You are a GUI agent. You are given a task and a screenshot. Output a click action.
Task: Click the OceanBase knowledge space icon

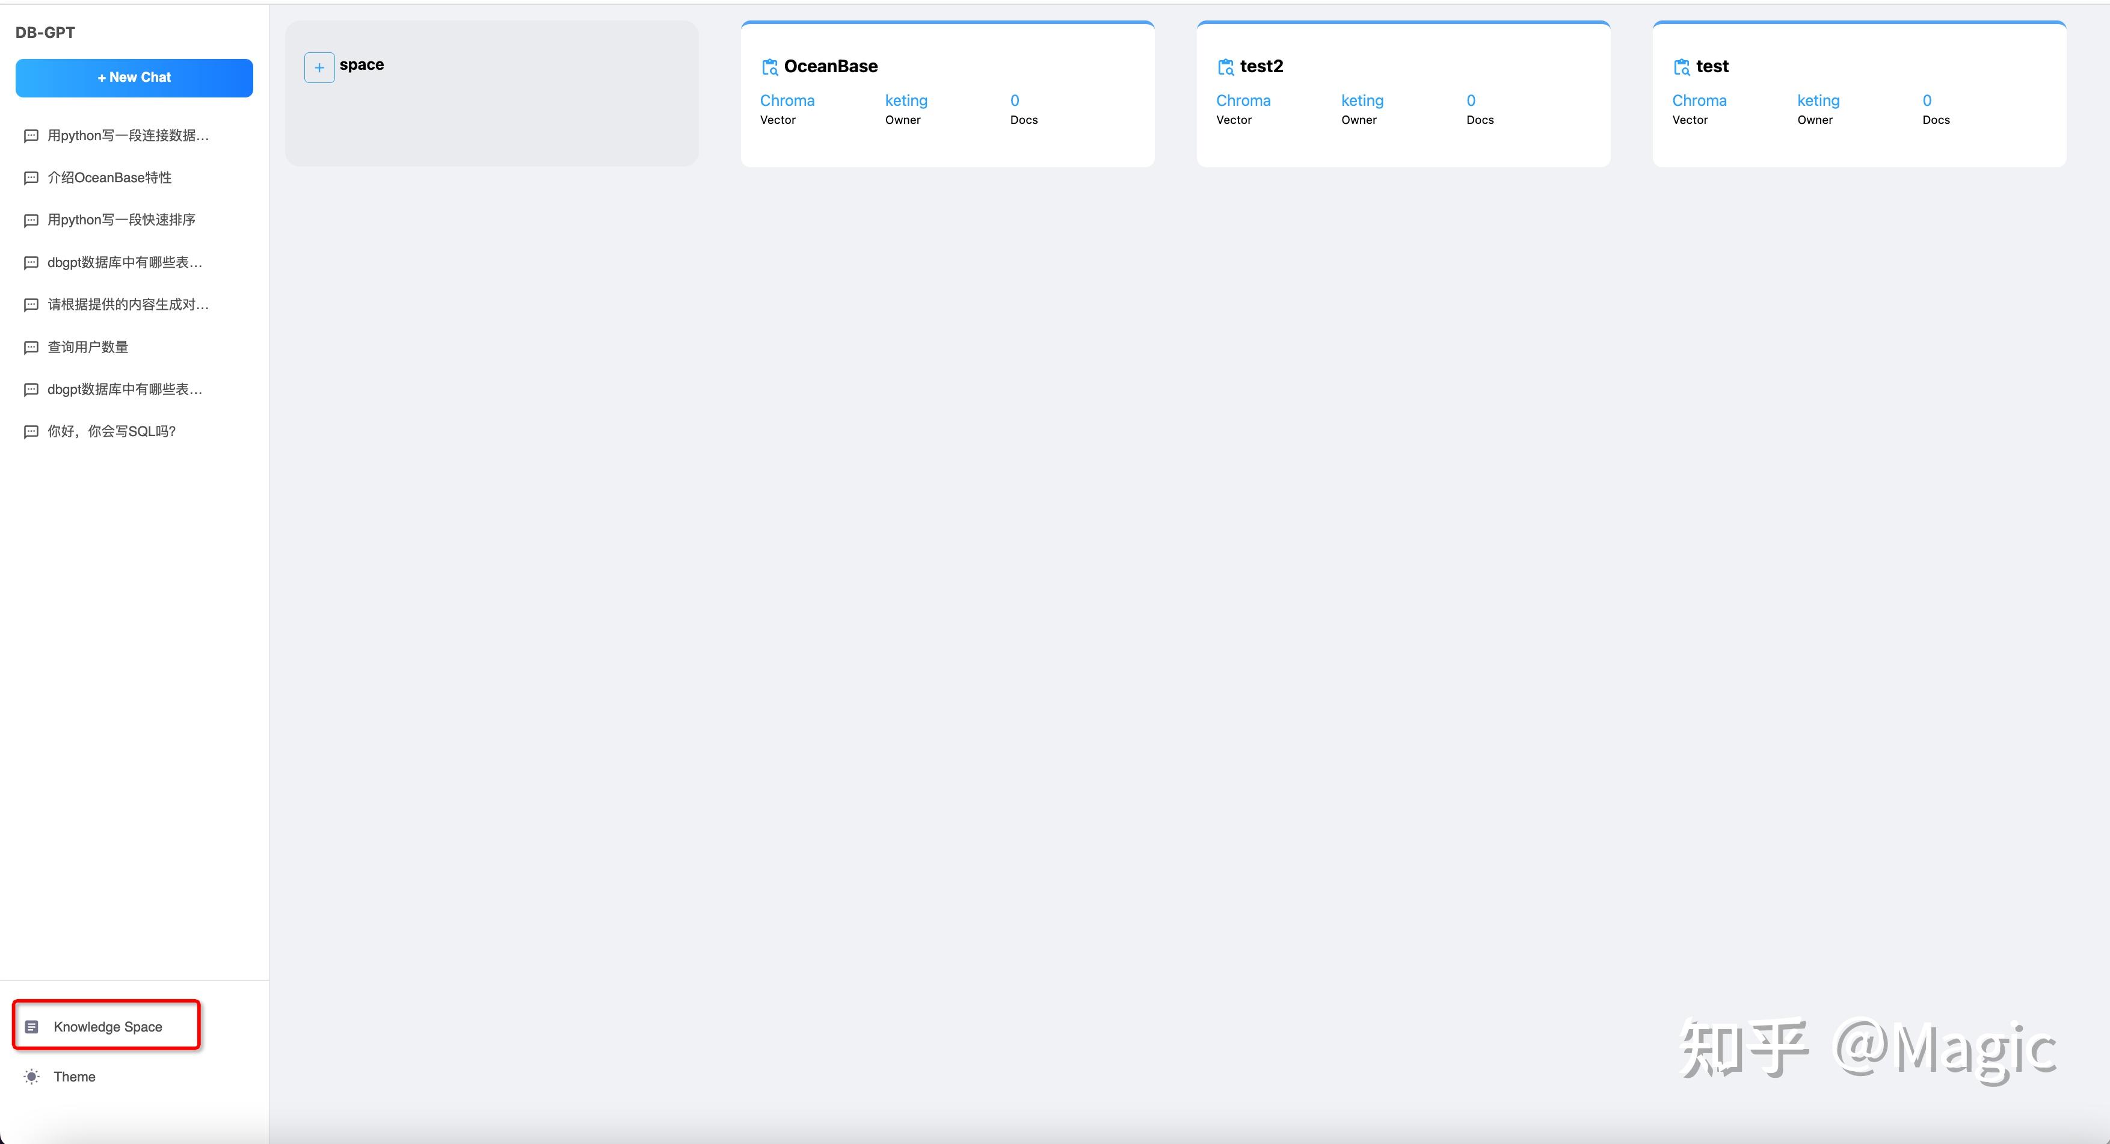point(769,67)
